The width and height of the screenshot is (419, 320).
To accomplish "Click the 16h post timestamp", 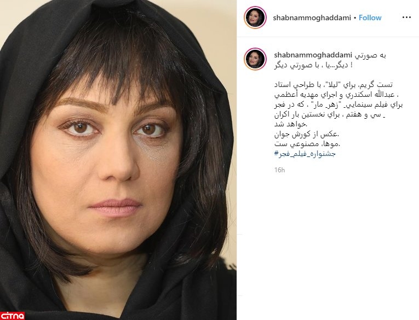I will pos(279,170).
